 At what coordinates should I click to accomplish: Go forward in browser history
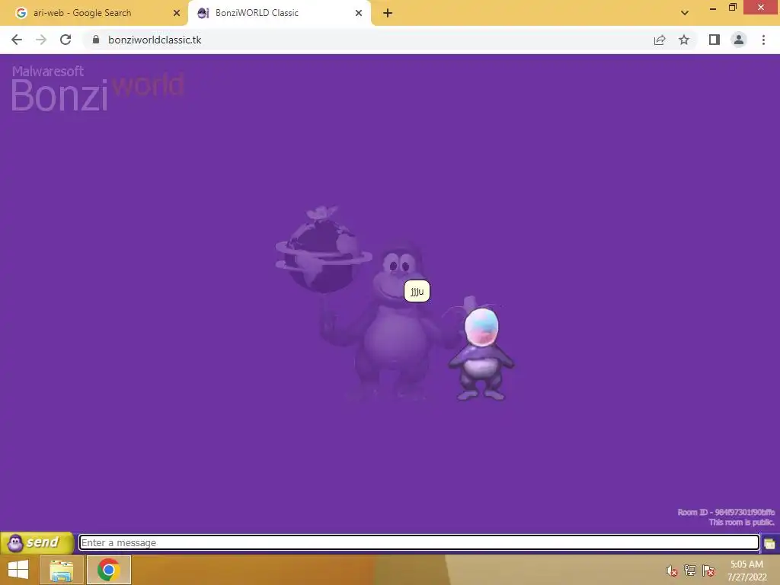(41, 40)
